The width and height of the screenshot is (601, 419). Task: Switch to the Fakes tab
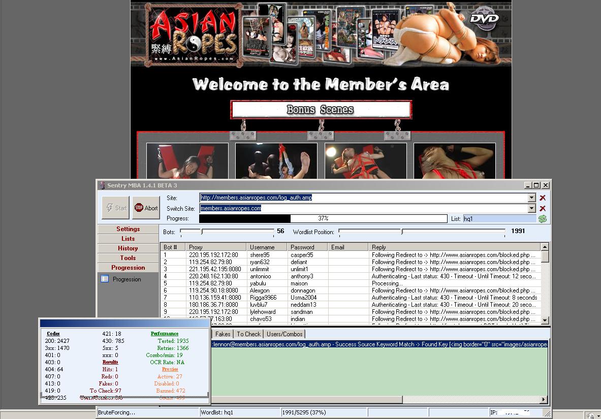(223, 334)
